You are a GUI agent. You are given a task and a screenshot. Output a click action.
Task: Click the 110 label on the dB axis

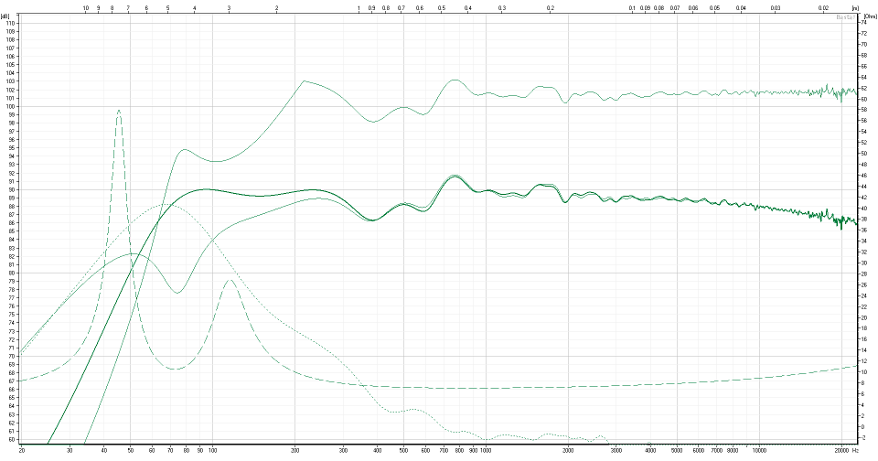point(11,23)
